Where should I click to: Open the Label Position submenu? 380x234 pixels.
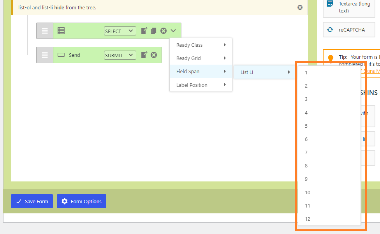(x=201, y=85)
